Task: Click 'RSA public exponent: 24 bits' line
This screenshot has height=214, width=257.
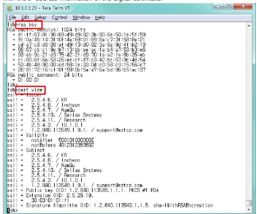Action: point(45,75)
